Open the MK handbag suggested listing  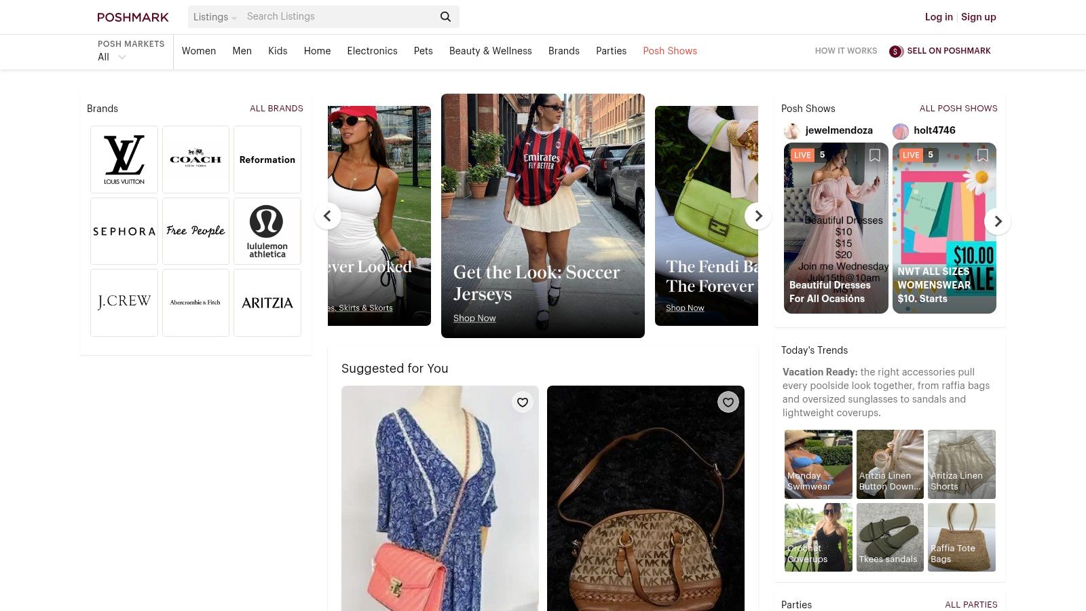click(x=645, y=498)
